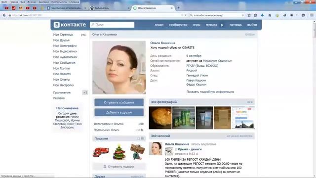Click все link in фотографий header
The width and height of the screenshot is (316, 178).
pyautogui.click(x=250, y=102)
